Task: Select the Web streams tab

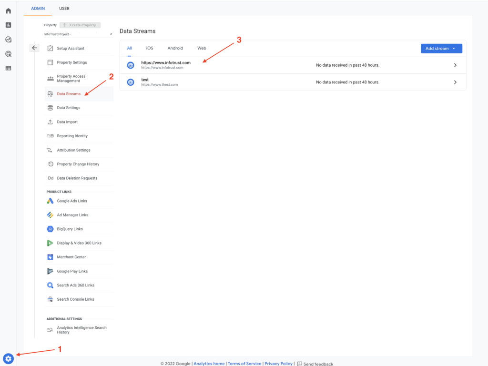Action: (202, 48)
